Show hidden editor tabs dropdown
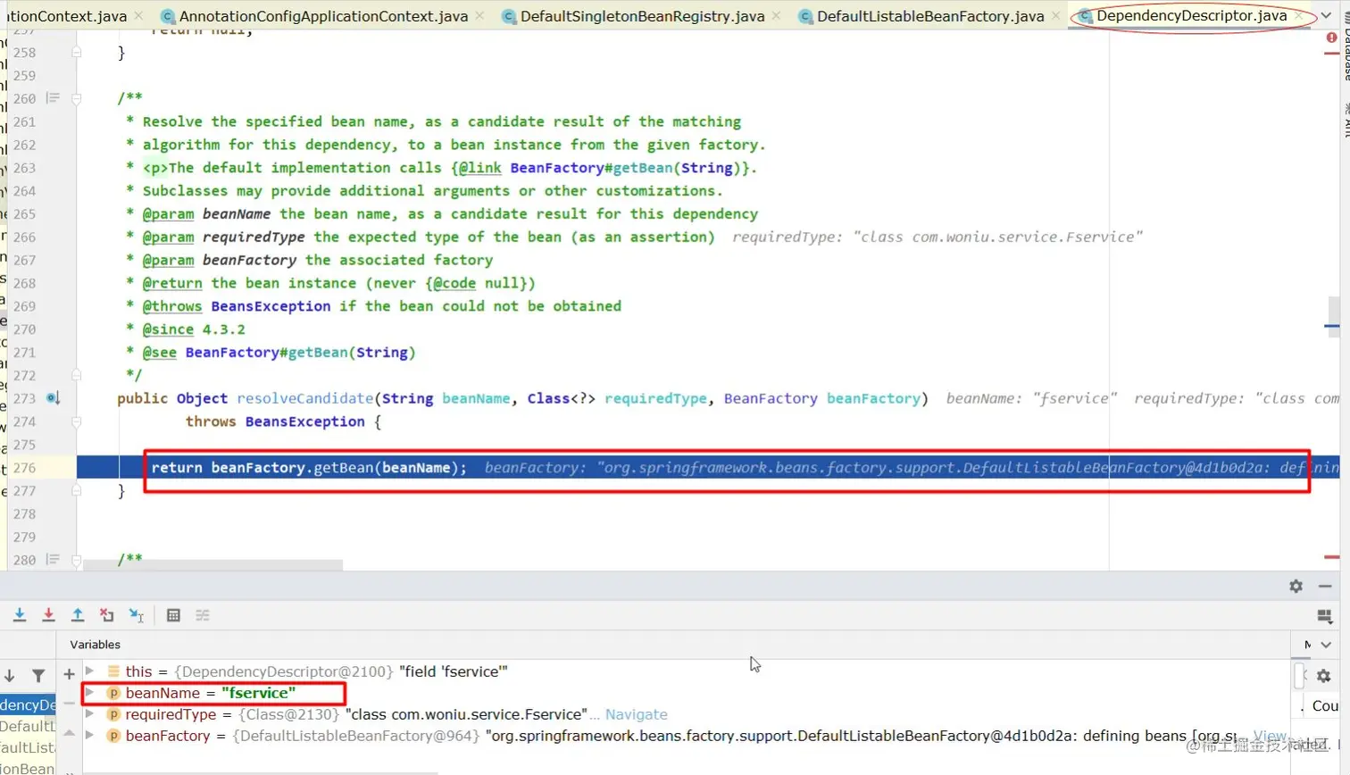Image resolution: width=1350 pixels, height=775 pixels. 1327,15
